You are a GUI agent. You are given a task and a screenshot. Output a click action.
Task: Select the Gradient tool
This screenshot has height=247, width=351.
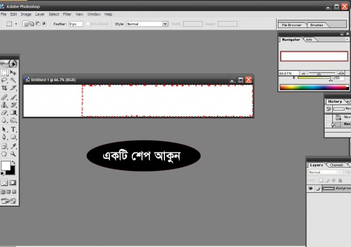click(13, 113)
